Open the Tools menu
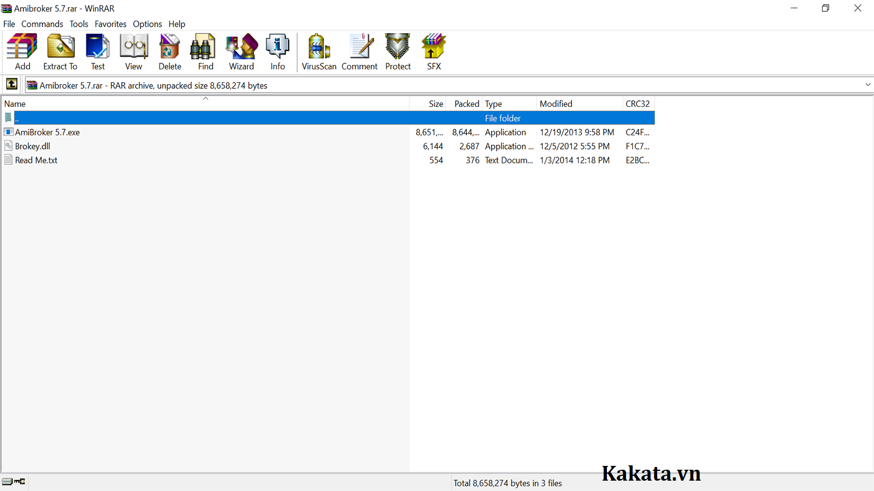This screenshot has width=874, height=491. tap(79, 24)
